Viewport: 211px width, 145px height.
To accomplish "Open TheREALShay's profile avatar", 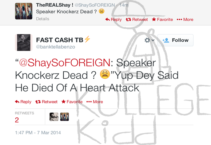I will pyautogui.click(x=24, y=11).
